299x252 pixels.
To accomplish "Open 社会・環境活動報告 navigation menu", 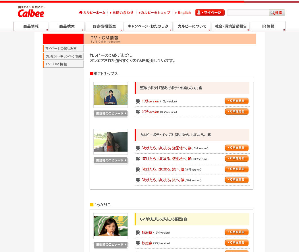I will [x=231, y=26].
